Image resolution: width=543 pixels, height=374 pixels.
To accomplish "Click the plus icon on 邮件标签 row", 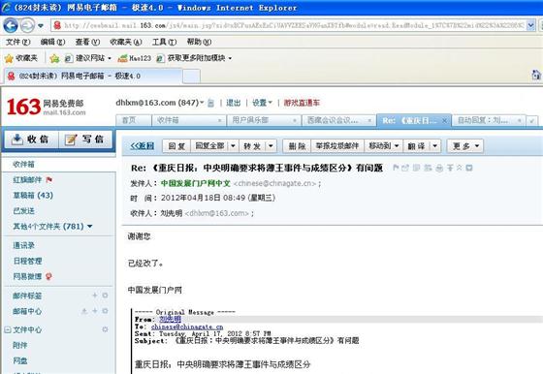I will 95,296.
